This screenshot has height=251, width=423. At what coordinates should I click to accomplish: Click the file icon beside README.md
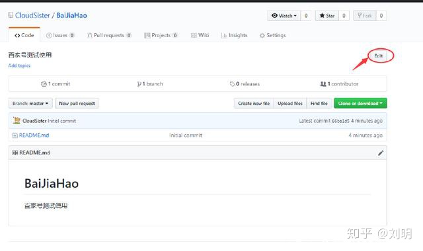(x=15, y=135)
